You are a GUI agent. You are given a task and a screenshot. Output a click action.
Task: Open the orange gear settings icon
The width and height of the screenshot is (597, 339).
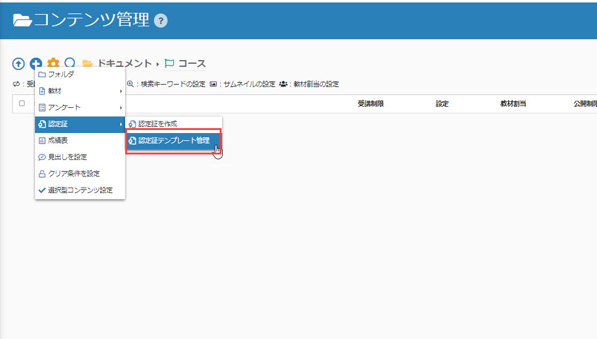pos(53,64)
